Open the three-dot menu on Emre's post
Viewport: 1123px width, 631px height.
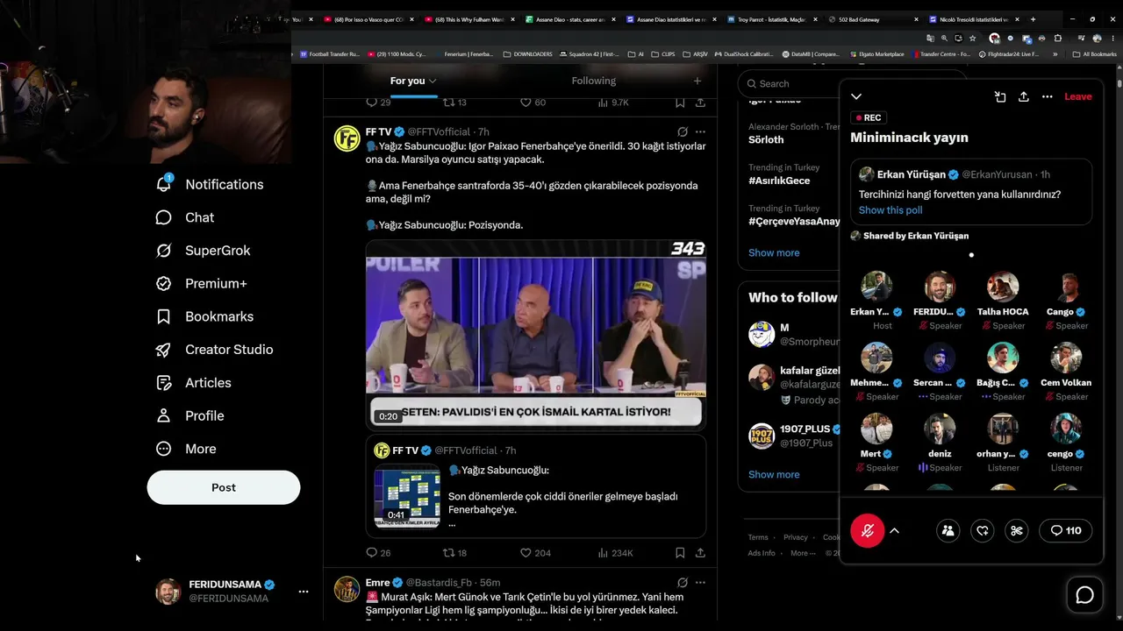coord(700,583)
